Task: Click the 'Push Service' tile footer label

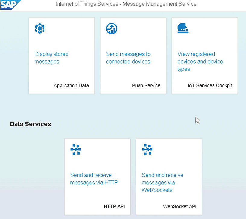Action: click(146, 85)
